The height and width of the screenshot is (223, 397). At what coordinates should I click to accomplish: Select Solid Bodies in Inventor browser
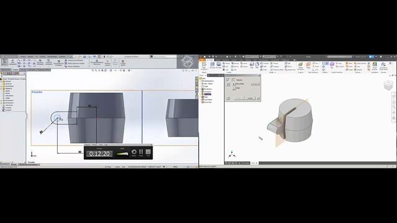pyautogui.click(x=208, y=81)
